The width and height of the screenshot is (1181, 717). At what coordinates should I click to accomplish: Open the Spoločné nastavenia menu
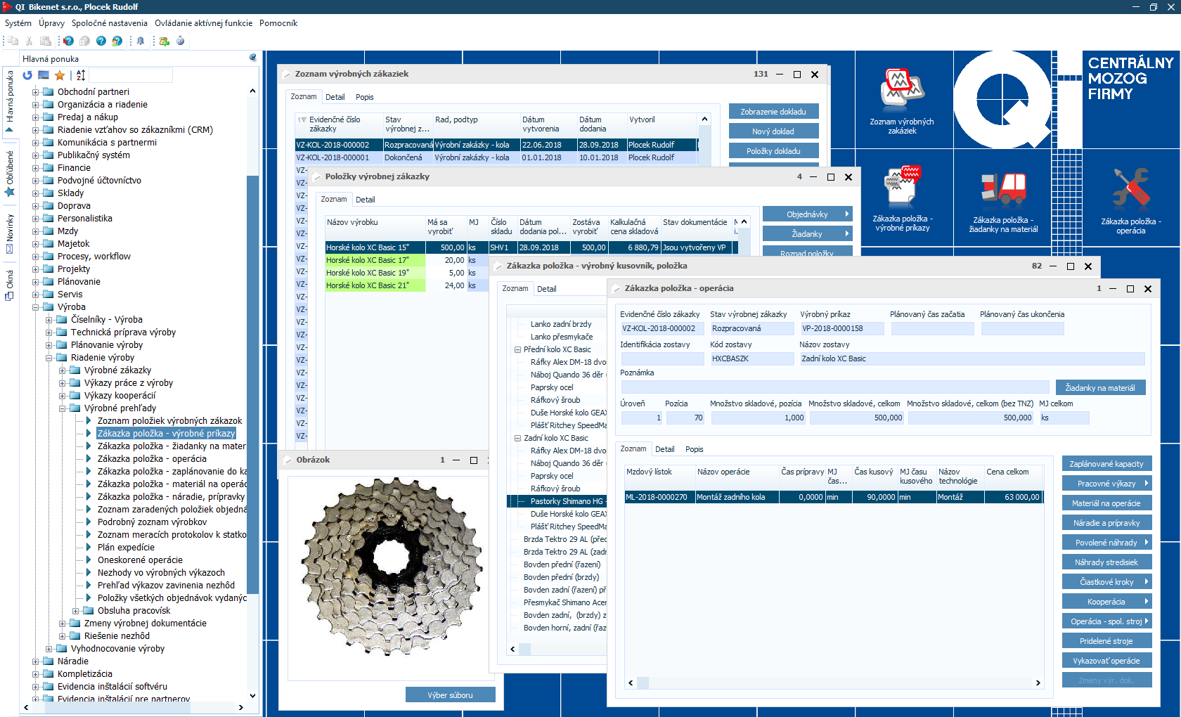coord(109,23)
